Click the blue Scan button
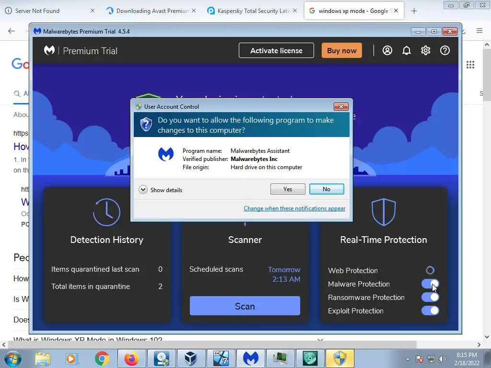This screenshot has height=368, width=491. [245, 306]
